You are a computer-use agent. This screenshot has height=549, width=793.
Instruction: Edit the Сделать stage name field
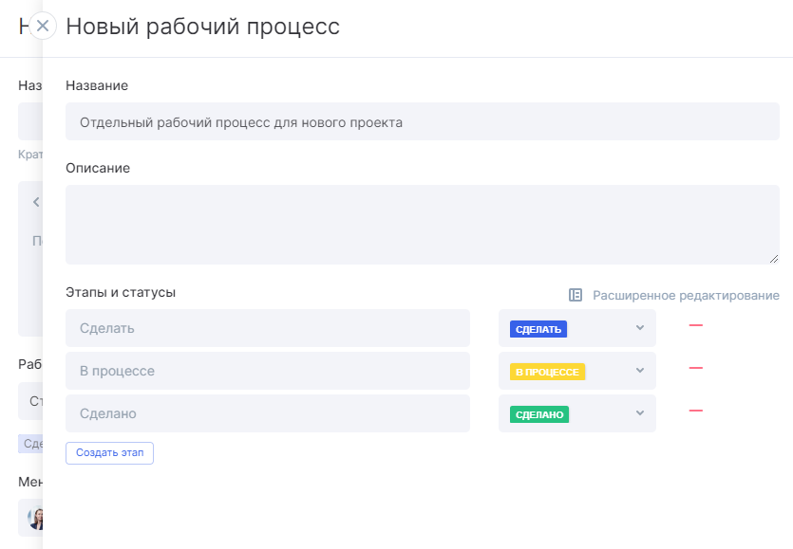(268, 328)
